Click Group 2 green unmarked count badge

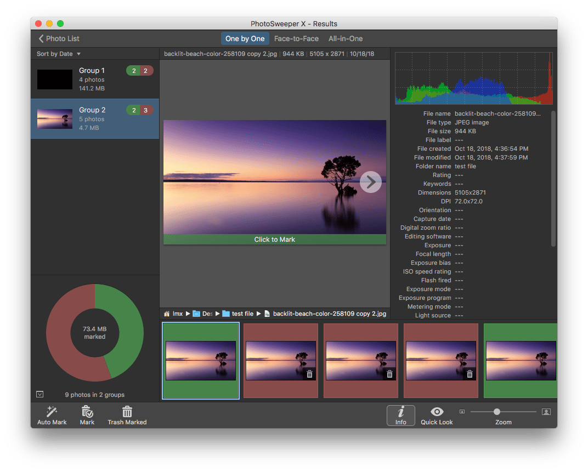[x=133, y=110]
